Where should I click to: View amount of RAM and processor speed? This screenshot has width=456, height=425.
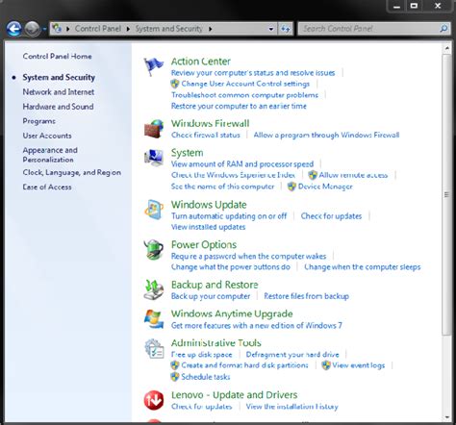[x=242, y=164]
